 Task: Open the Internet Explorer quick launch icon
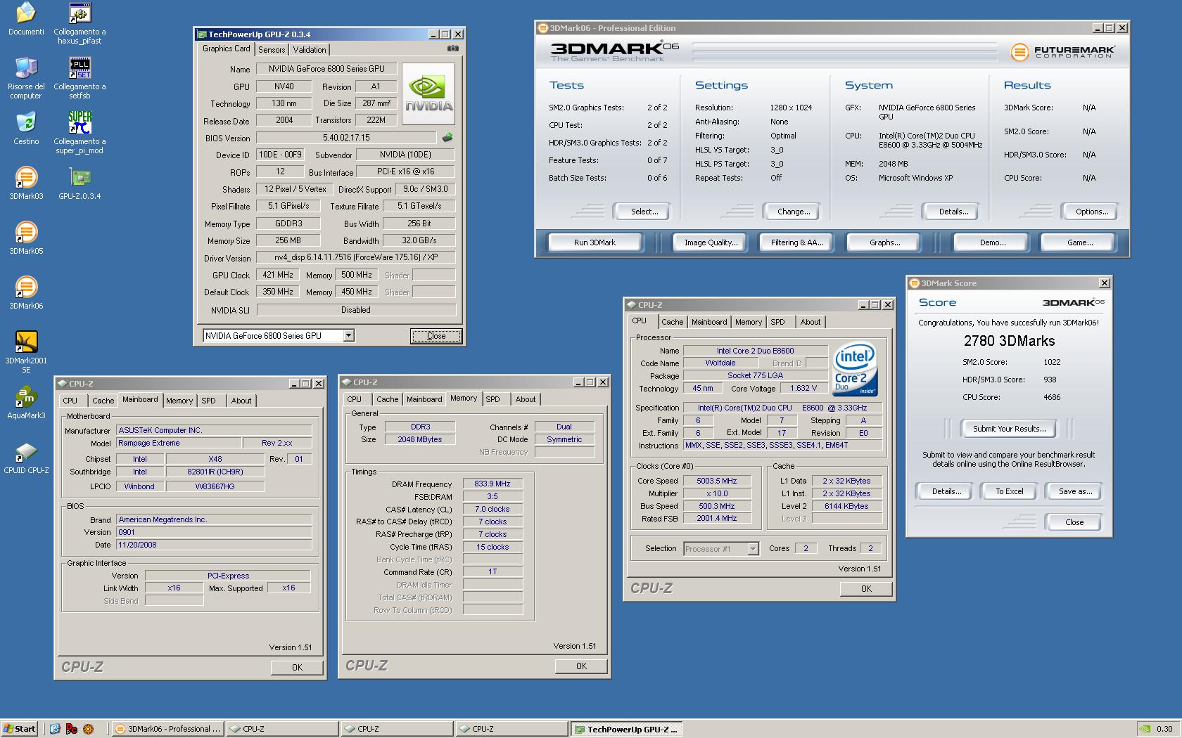(55, 729)
